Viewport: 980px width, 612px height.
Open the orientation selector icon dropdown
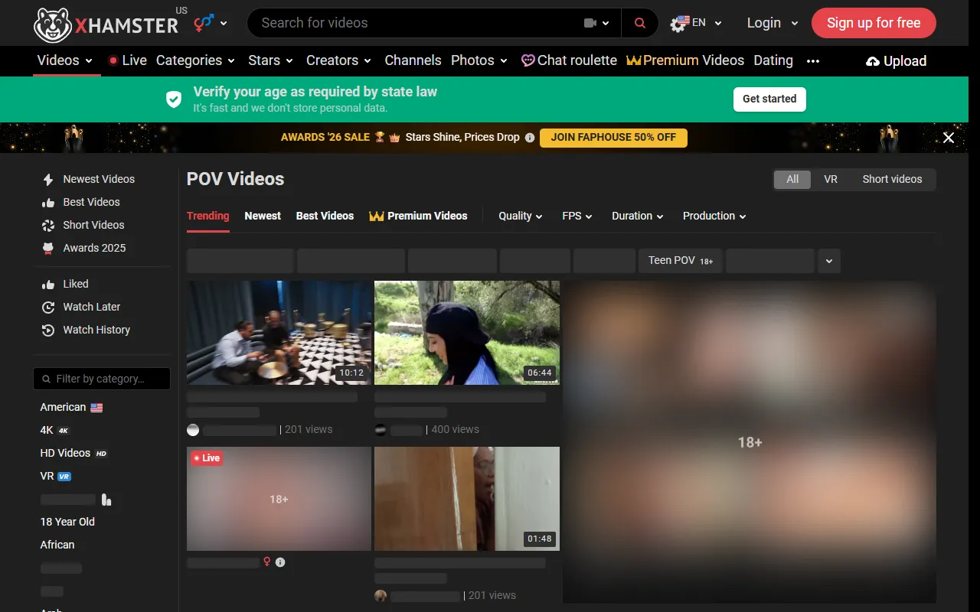(x=211, y=23)
